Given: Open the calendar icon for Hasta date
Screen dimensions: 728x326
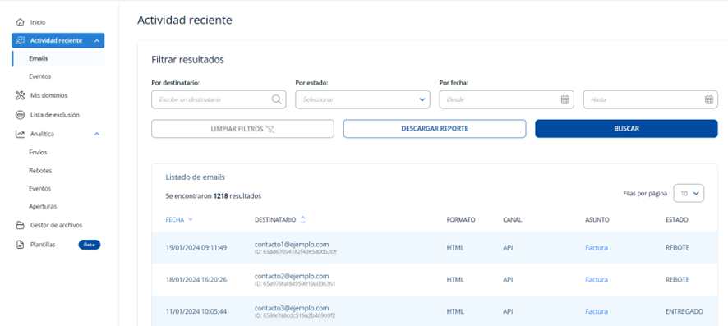Looking at the screenshot, I should 709,99.
